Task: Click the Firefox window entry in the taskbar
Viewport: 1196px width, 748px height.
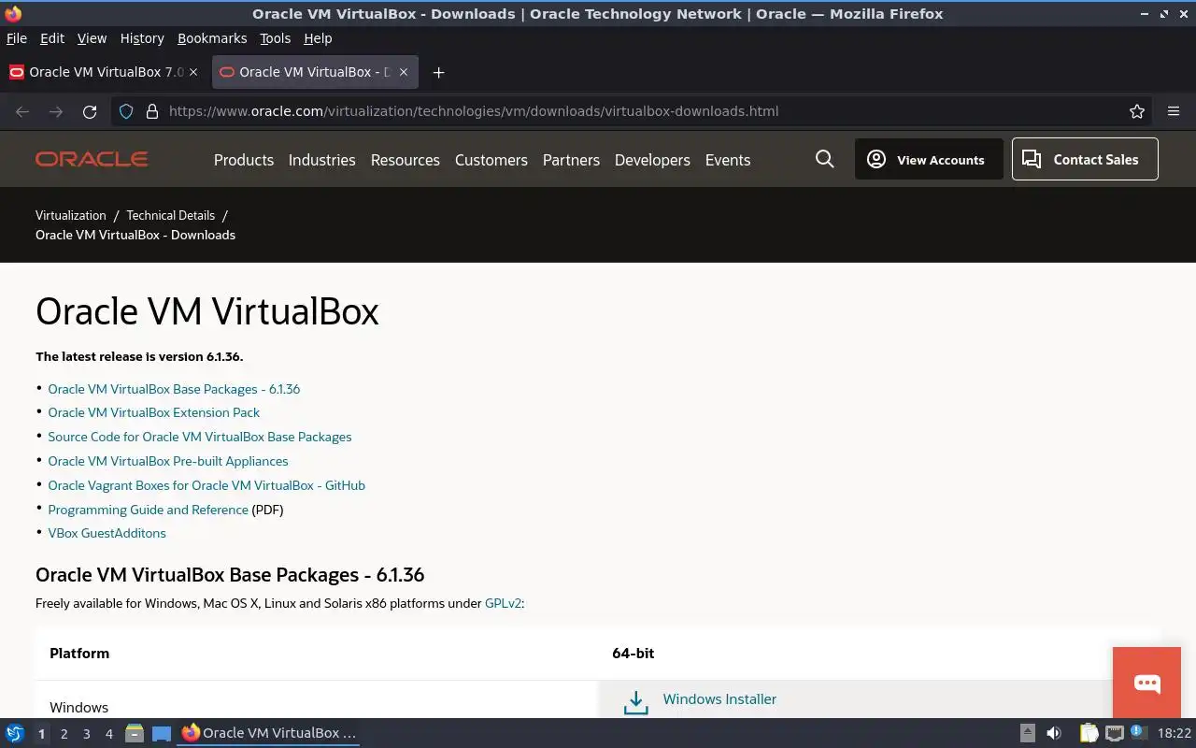Action: click(269, 733)
